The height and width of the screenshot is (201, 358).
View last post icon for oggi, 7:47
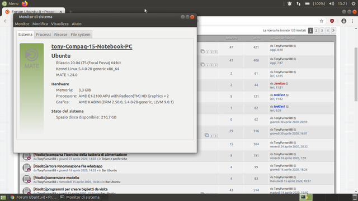[295, 59]
